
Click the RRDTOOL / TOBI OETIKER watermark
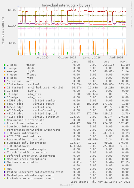click(131, 15)
